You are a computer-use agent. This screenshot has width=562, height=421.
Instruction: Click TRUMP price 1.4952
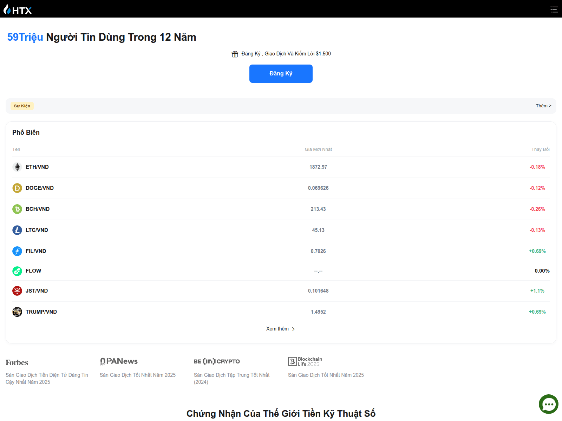coord(318,312)
